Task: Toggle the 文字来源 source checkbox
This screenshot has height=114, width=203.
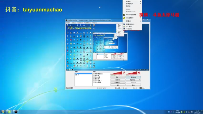Action: point(94,77)
